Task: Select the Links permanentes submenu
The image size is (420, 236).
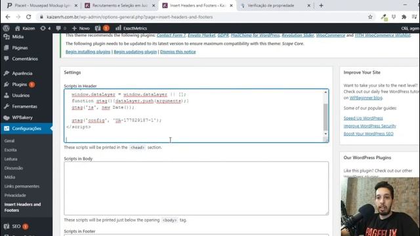Action: [22, 186]
